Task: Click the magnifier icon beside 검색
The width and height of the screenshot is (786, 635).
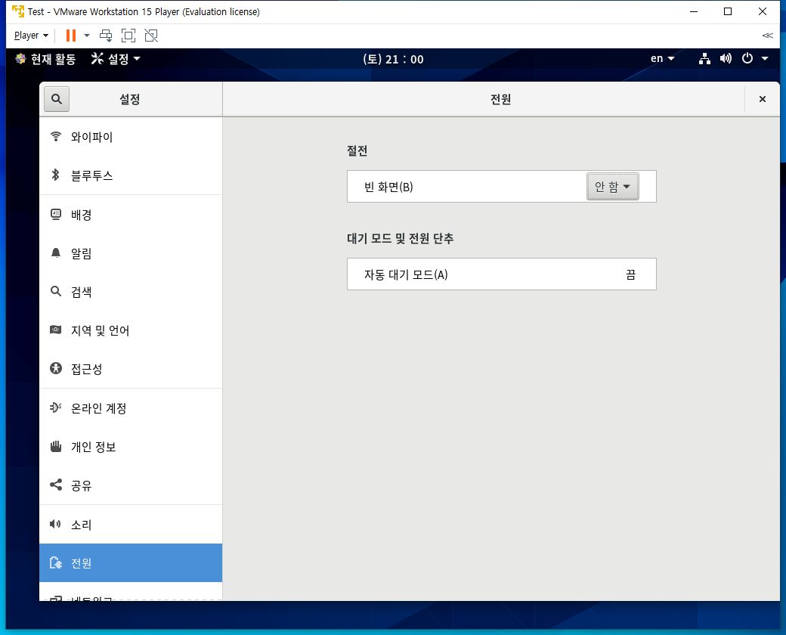Action: 56,291
